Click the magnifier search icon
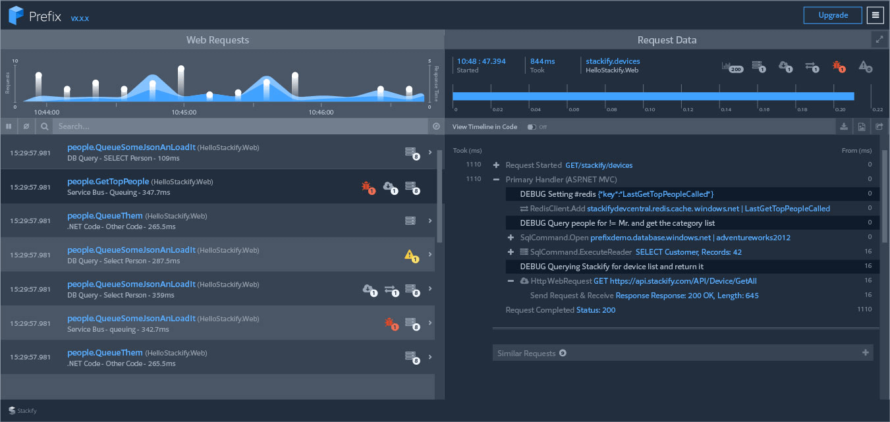890x422 pixels. tap(44, 126)
